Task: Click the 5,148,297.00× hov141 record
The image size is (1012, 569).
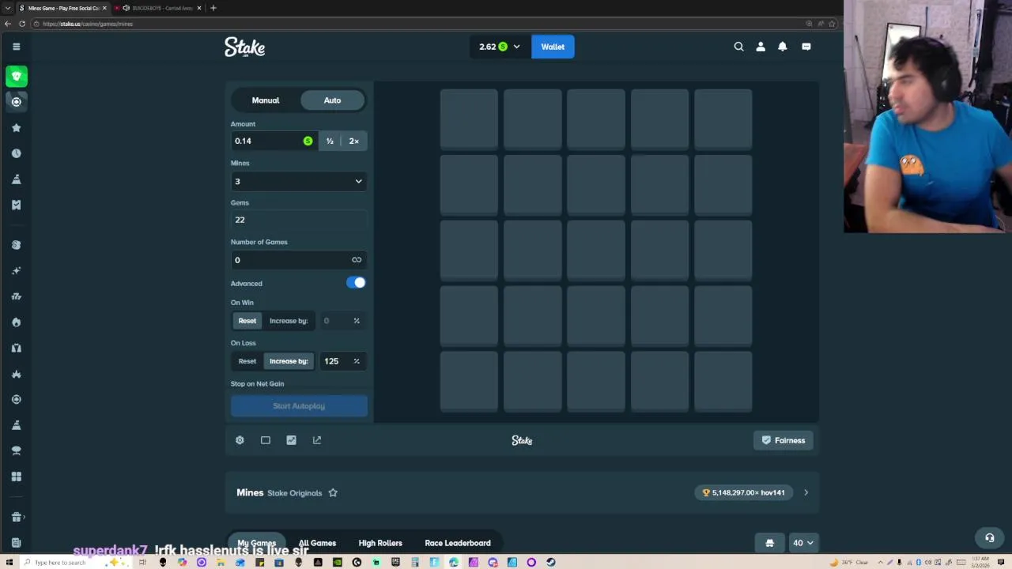Action: point(744,493)
